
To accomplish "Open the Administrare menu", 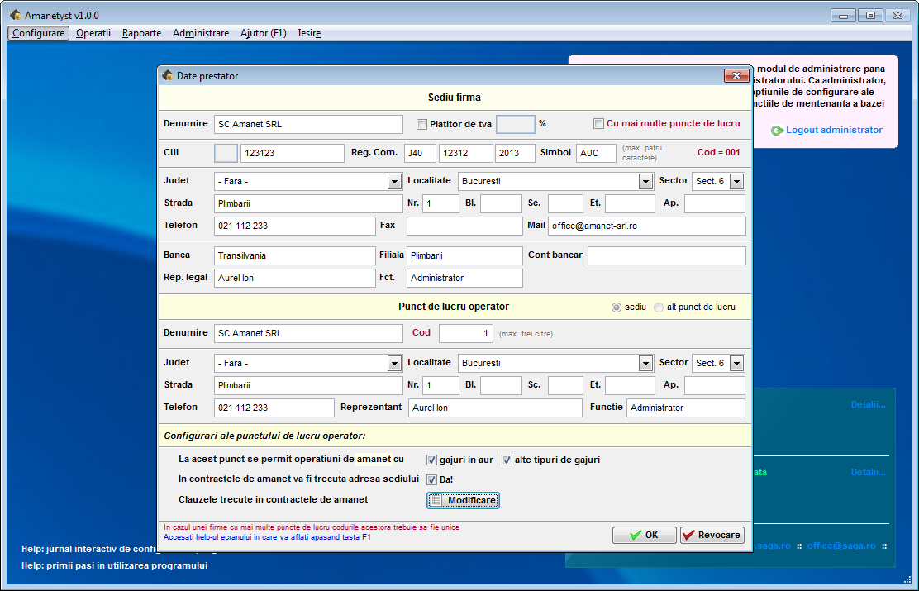I will pos(200,33).
